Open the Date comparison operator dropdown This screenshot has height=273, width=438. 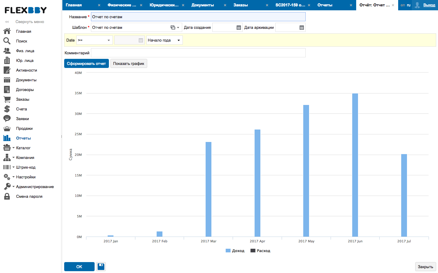(94, 40)
